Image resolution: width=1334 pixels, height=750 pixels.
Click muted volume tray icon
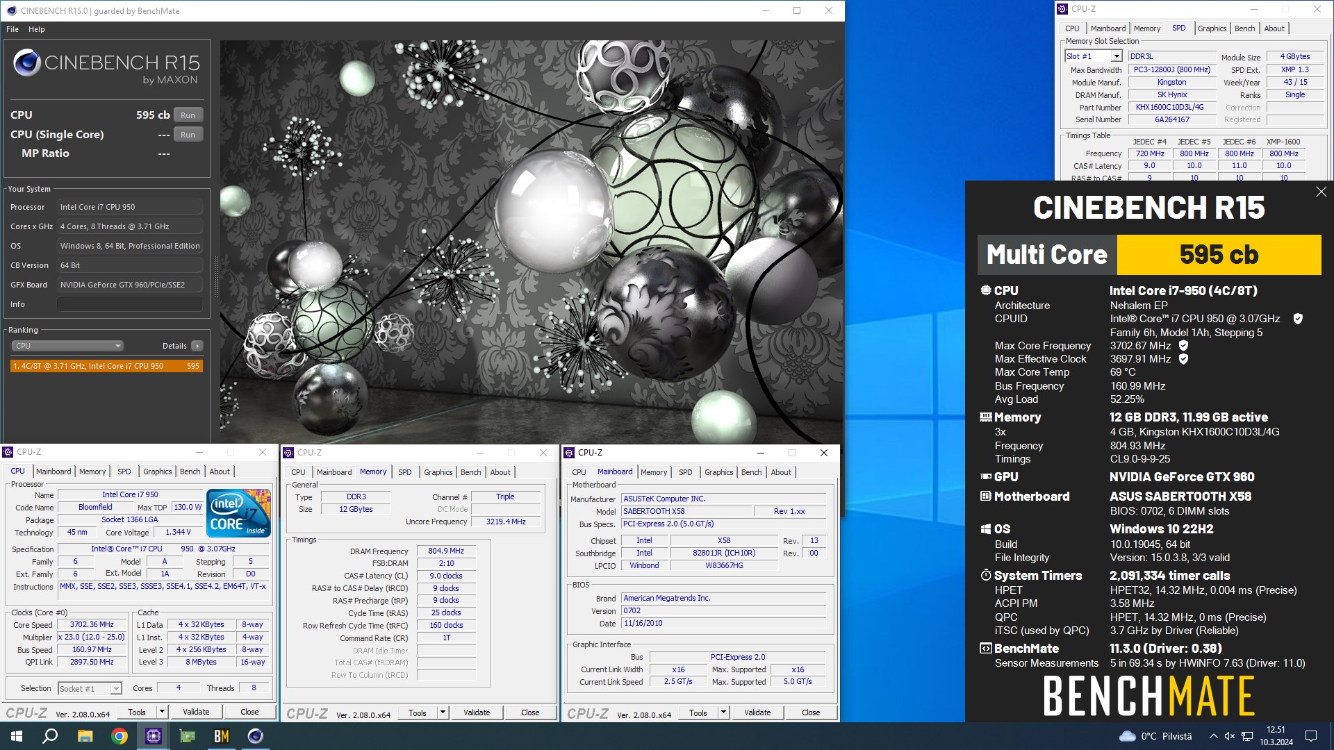tap(1230, 736)
